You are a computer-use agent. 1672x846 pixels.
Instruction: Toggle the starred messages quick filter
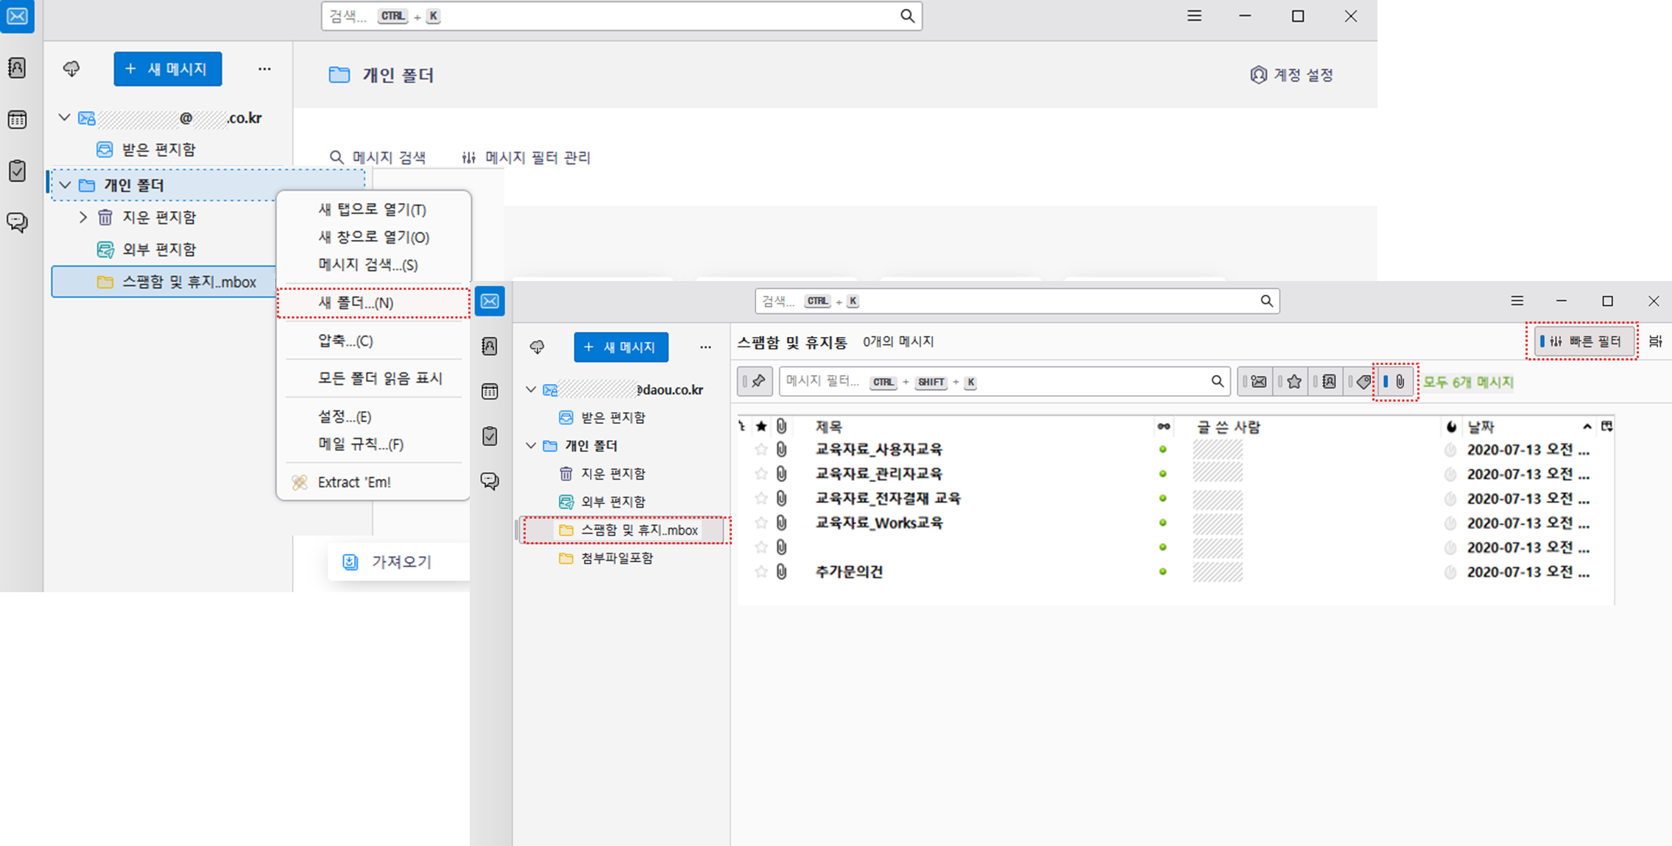(1294, 382)
